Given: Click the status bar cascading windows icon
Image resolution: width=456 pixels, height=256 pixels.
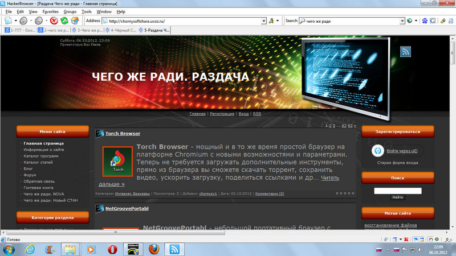Looking at the screenshot, I should [416, 240].
